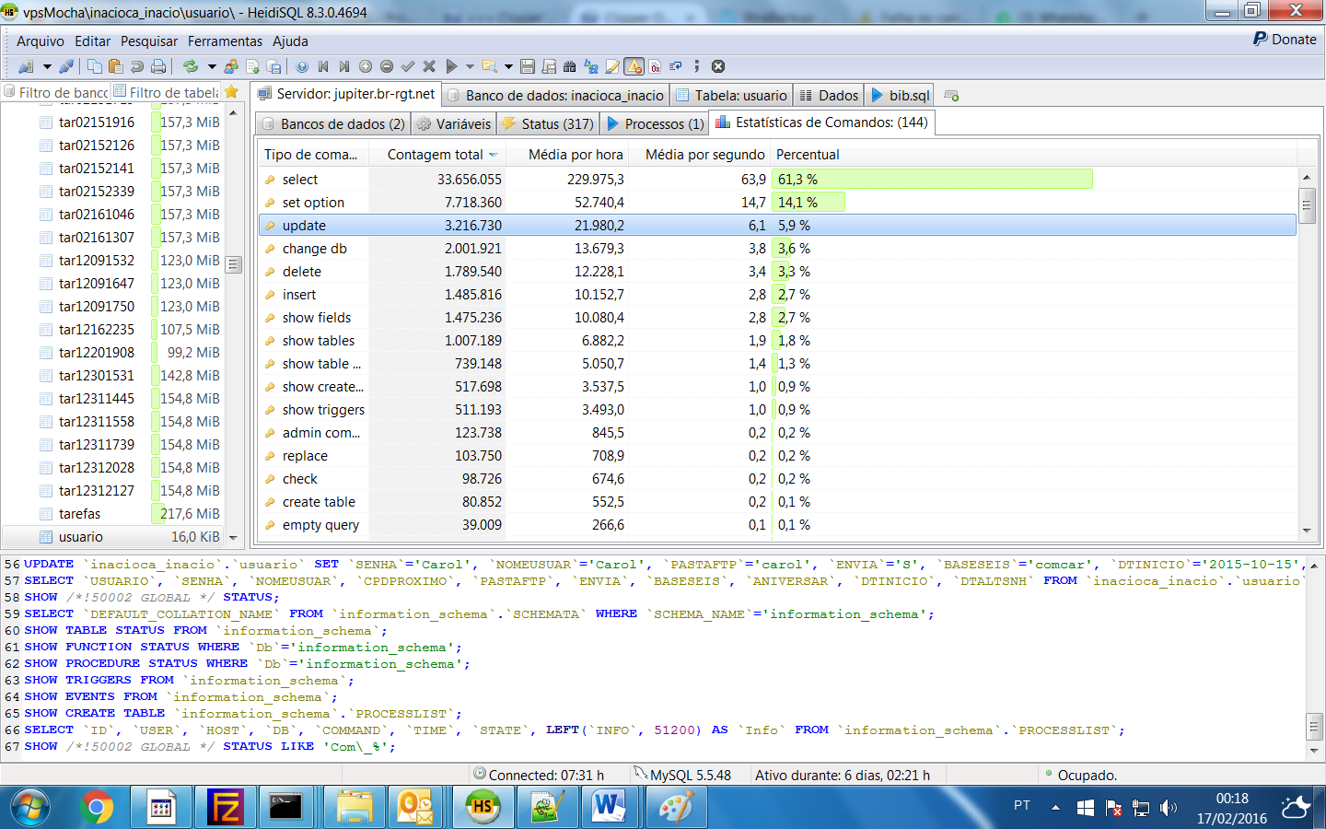
Task: Click the save floppy disk icon
Action: (x=528, y=66)
